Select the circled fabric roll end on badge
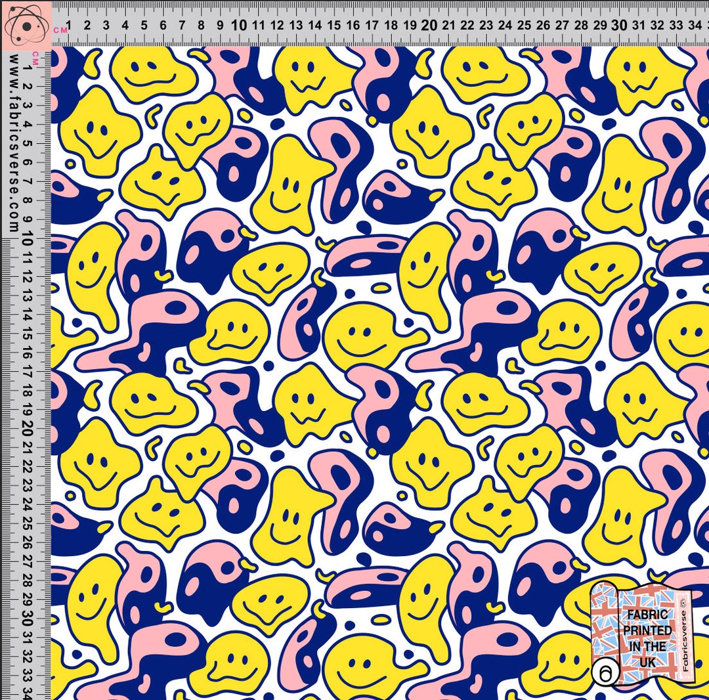Image resolution: width=709 pixels, height=700 pixels. tap(606, 671)
